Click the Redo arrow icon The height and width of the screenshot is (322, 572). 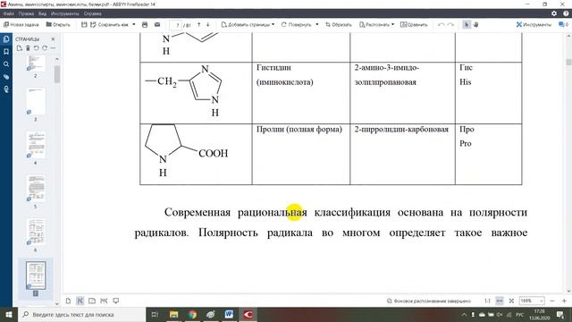(x=450, y=24)
